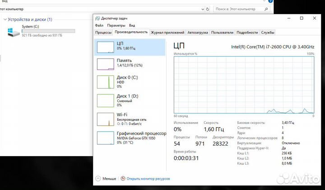Click the Меньше collapse arrow icon

click(98, 179)
